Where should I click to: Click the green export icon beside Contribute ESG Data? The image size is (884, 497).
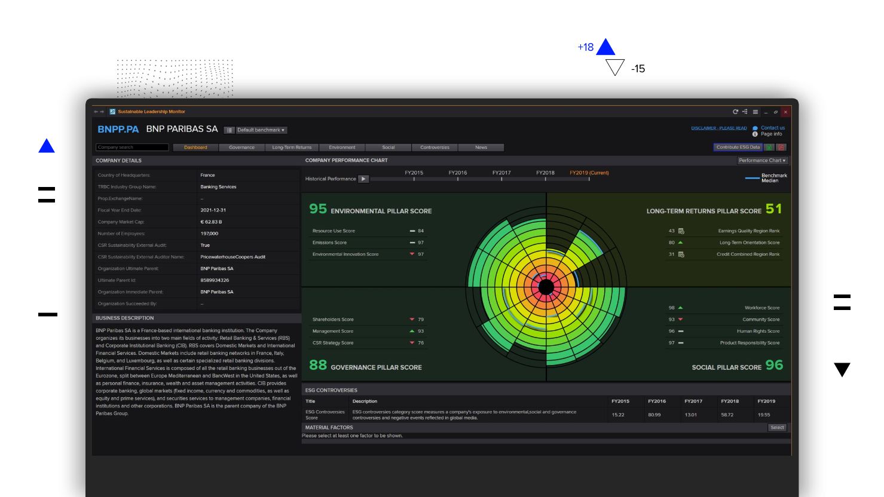point(769,147)
